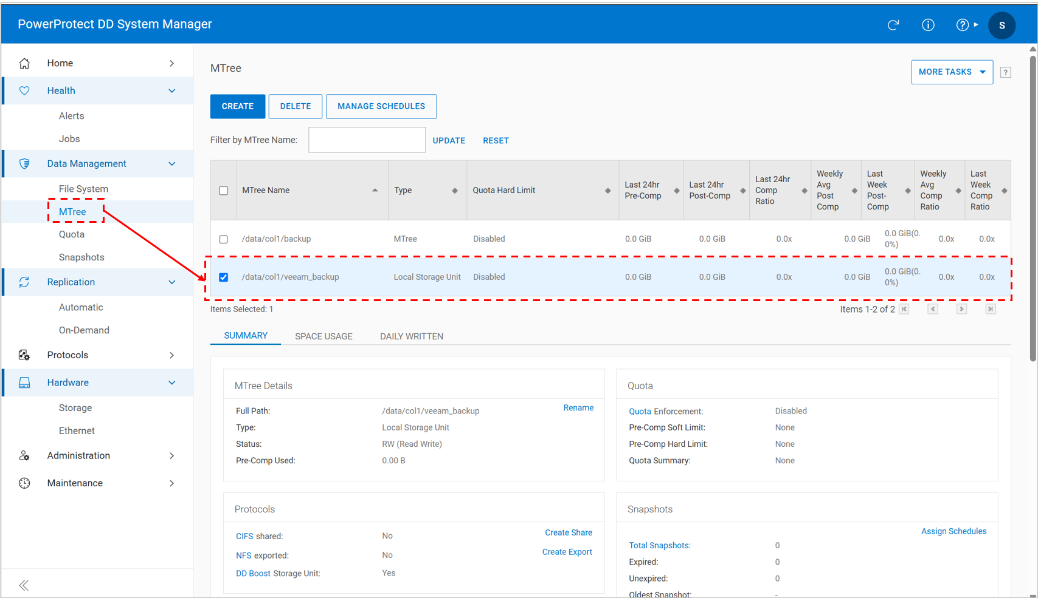Toggle the select-all header checkbox
1038x598 pixels.
[x=224, y=191]
